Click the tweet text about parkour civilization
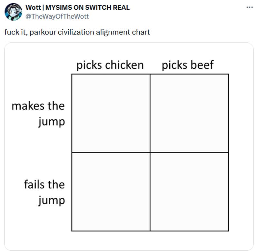Screen dimensions: 258x252 click(77, 32)
